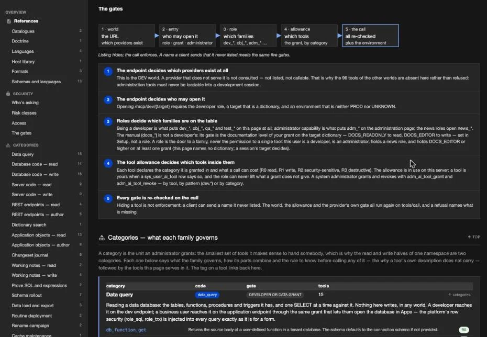Open Catalogues in the sidebar
487x337 pixels.
click(23, 31)
